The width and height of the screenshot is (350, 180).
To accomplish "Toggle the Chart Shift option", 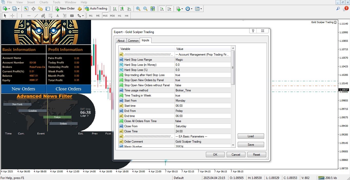I will (x=169, y=8).
